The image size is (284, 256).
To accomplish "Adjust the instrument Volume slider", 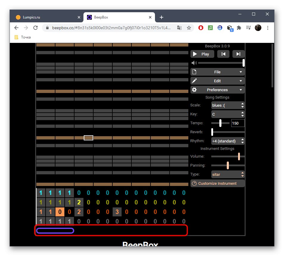I will (x=228, y=156).
